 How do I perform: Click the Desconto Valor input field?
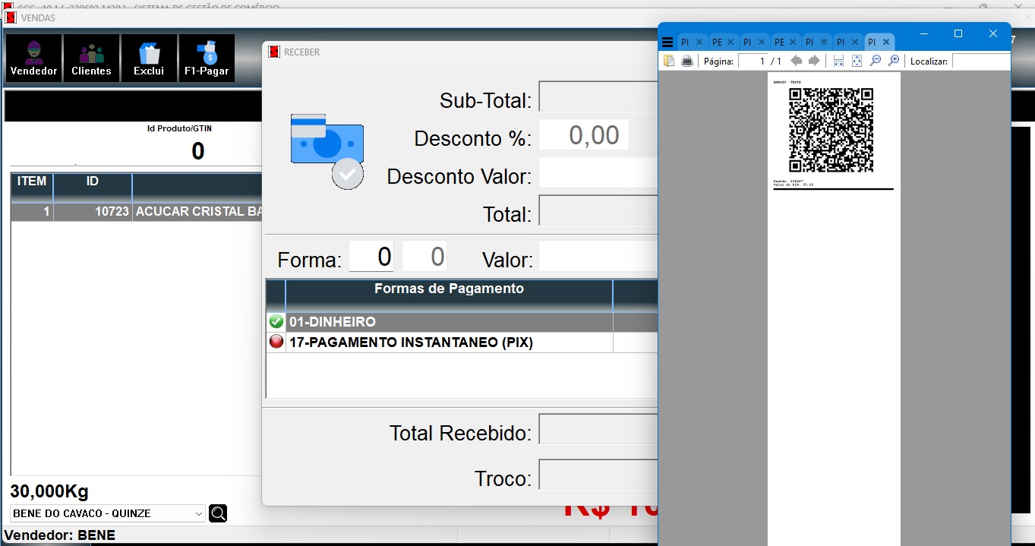598,172
